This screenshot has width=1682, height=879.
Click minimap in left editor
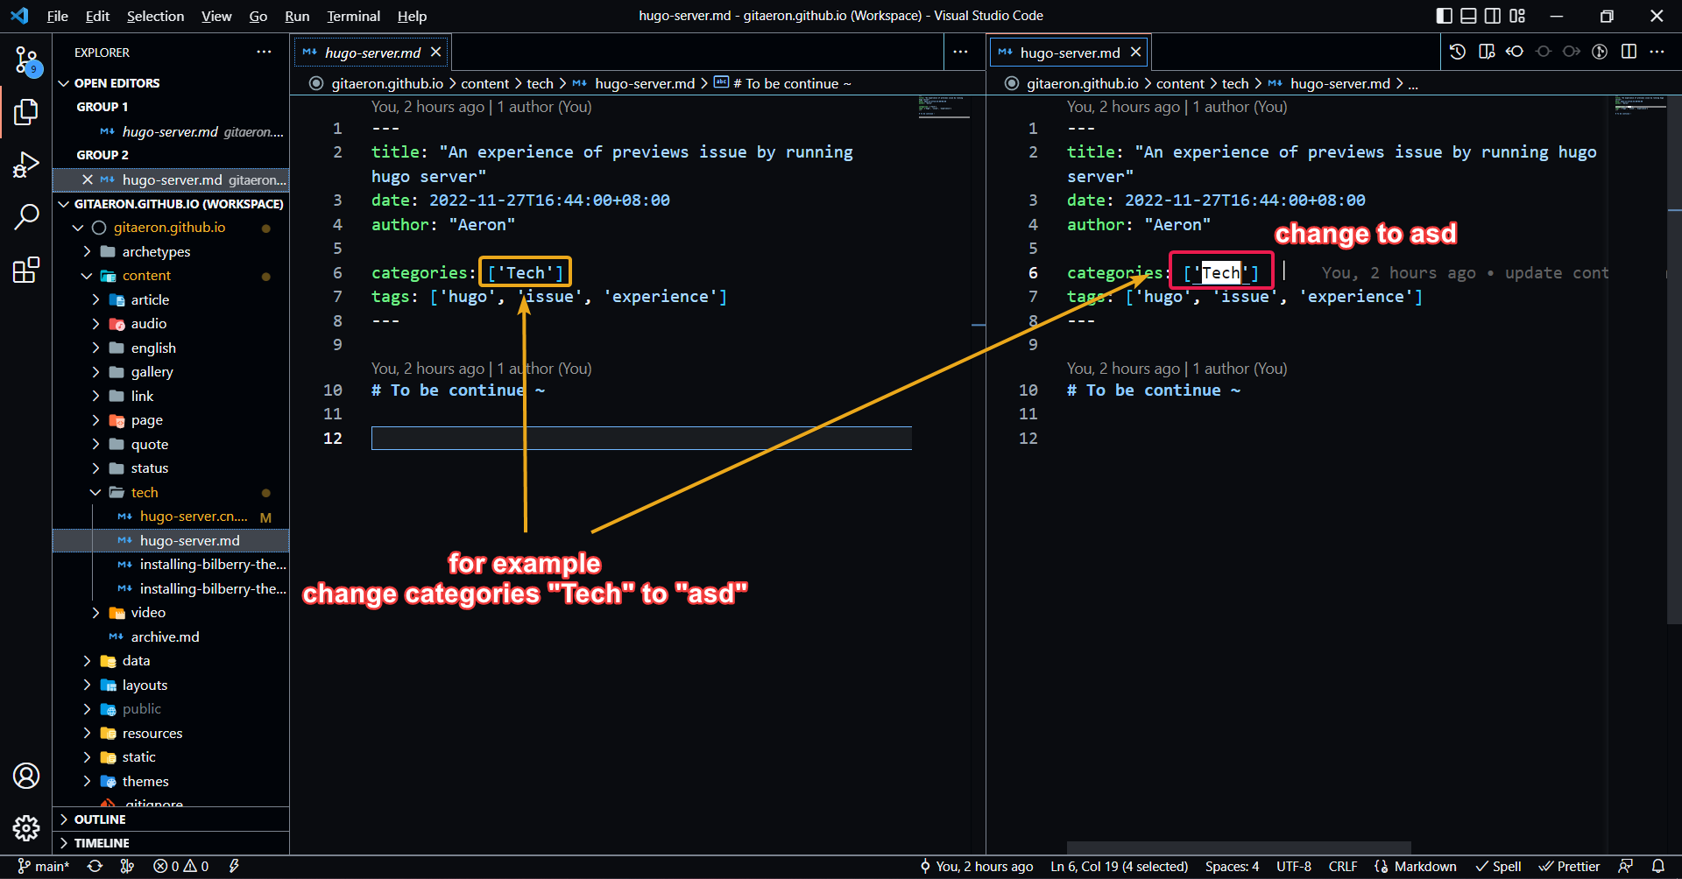tap(943, 107)
